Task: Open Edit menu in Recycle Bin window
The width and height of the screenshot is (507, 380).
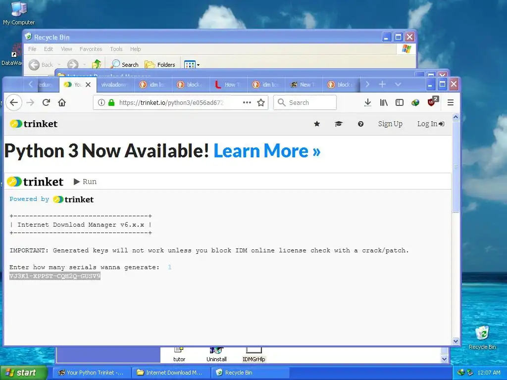Action: pyautogui.click(x=49, y=49)
